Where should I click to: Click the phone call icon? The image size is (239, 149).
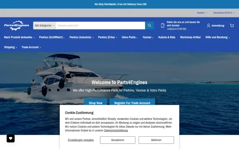(x=163, y=25)
